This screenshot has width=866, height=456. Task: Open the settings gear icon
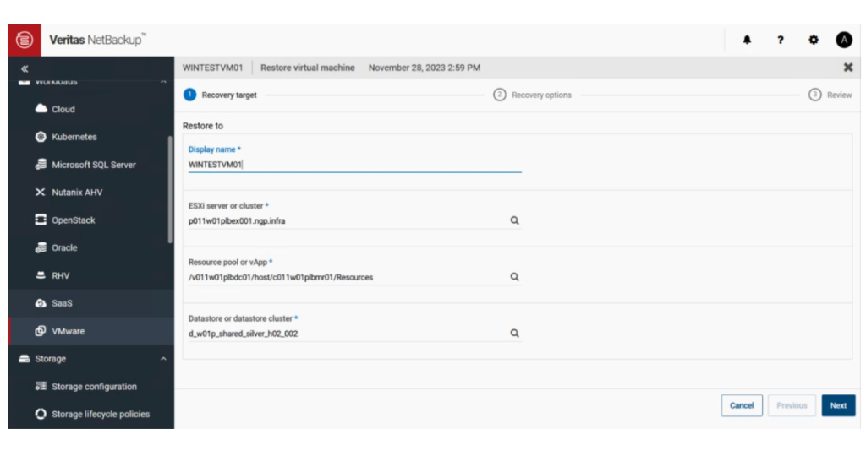pos(814,40)
